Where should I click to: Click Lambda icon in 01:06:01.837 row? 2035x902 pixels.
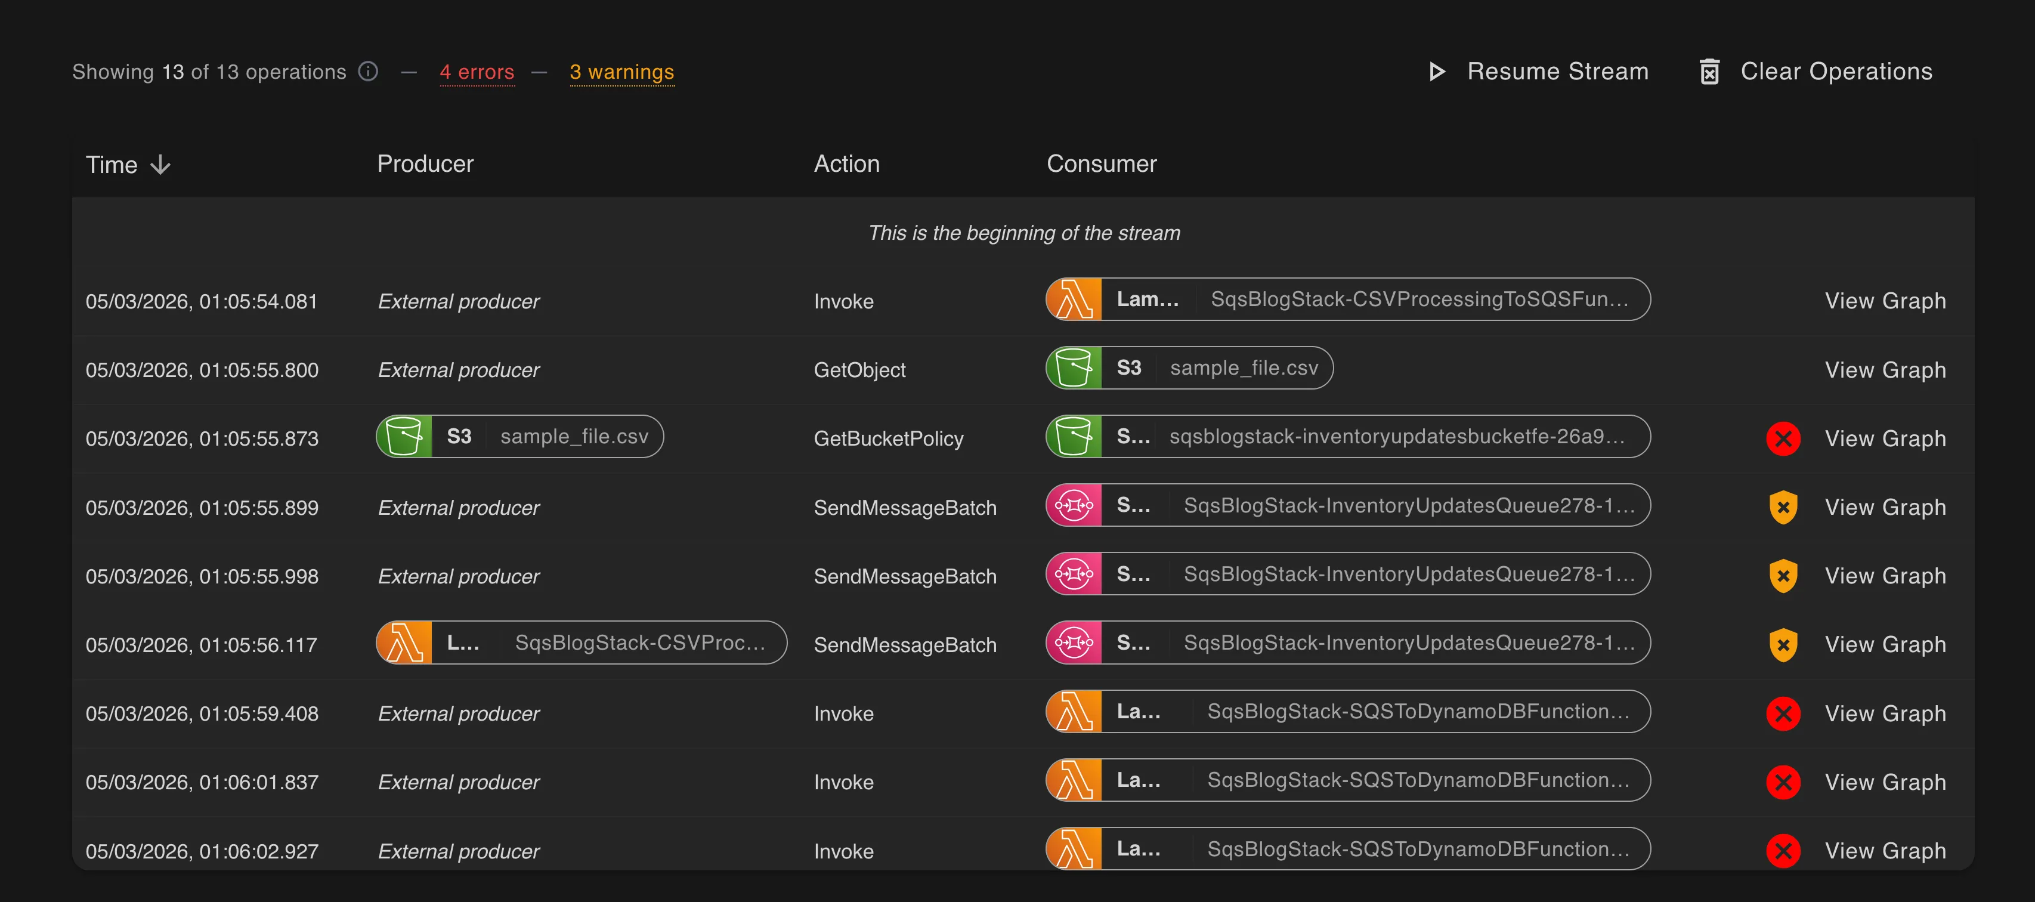click(1074, 780)
